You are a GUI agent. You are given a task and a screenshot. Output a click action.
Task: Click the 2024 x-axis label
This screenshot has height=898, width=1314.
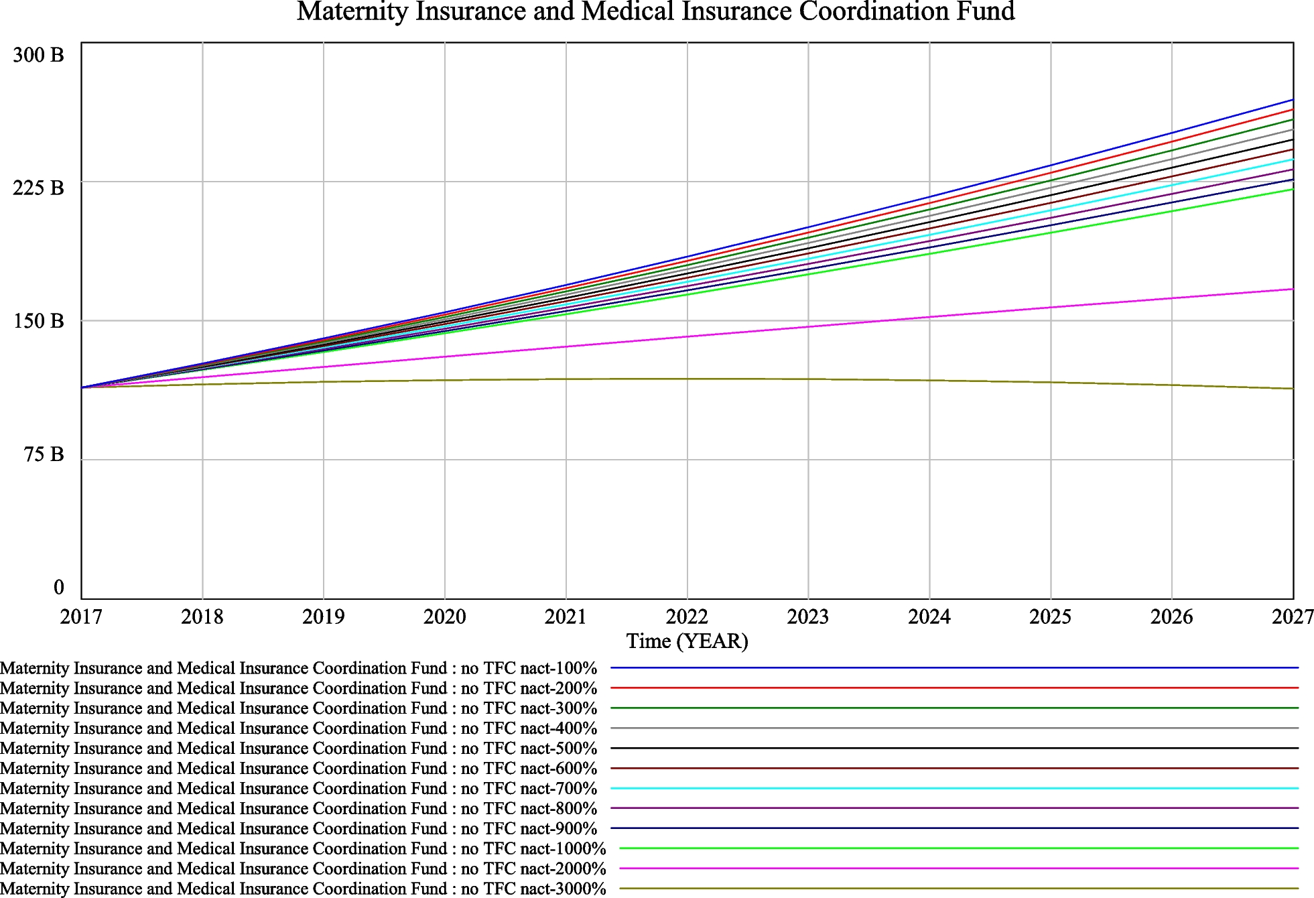pyautogui.click(x=929, y=617)
